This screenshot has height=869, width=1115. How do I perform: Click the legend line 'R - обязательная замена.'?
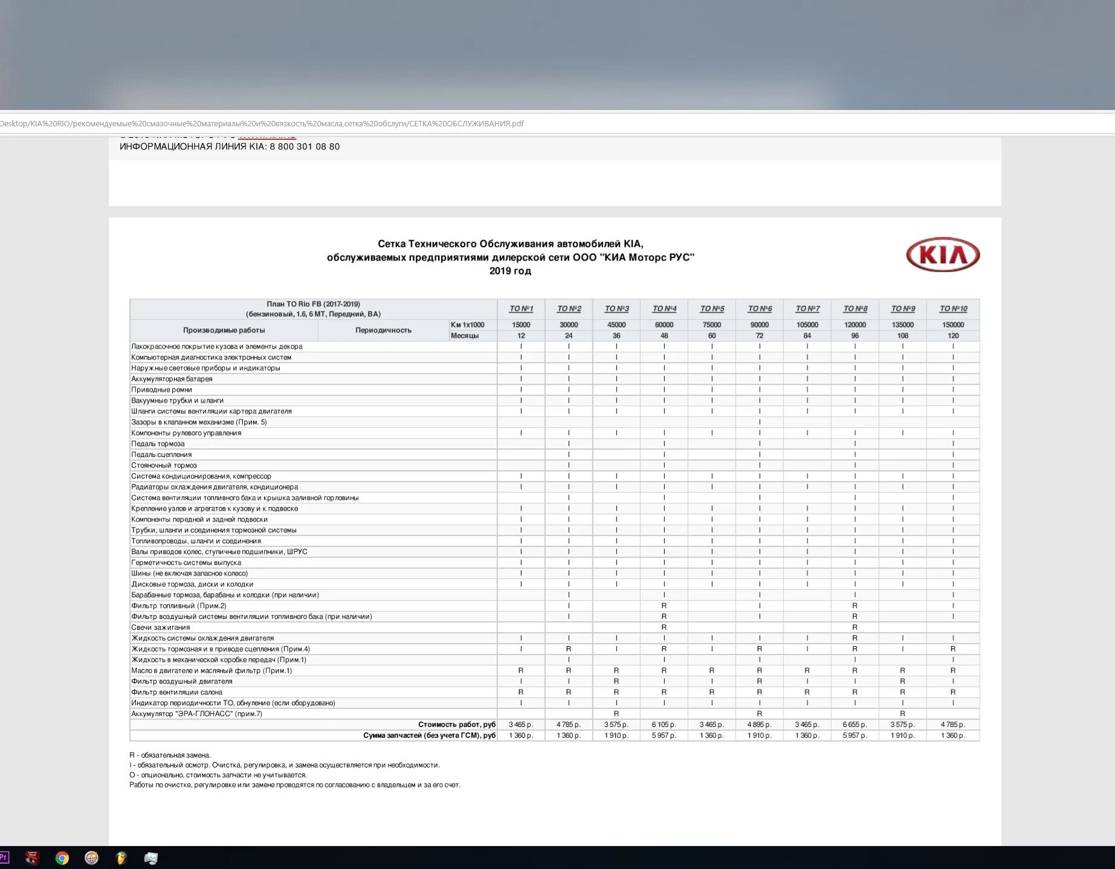click(x=170, y=755)
